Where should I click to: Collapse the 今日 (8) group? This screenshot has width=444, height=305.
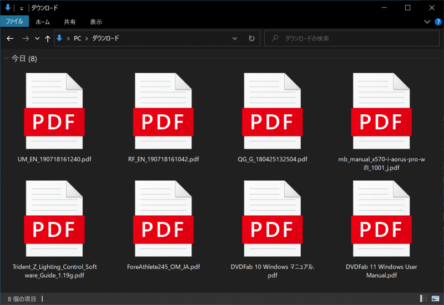[x=6, y=58]
